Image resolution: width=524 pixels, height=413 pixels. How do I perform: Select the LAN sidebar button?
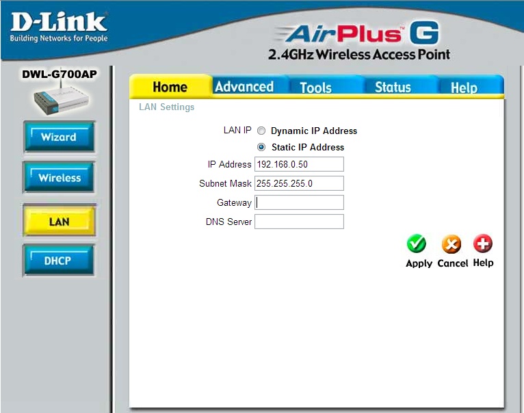tap(59, 222)
